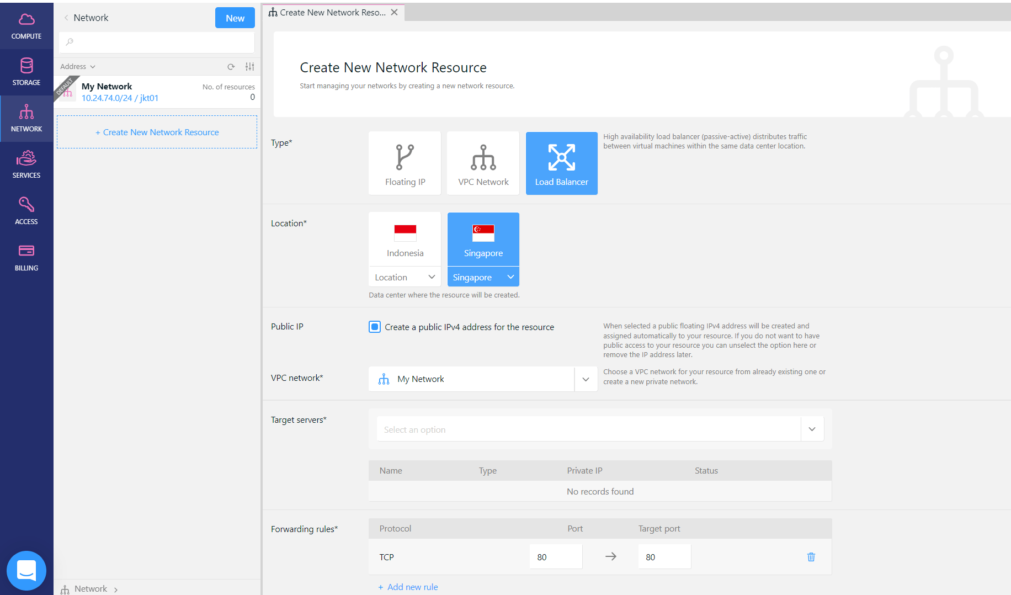Delete the TCP forwarding rule
Image resolution: width=1011 pixels, height=595 pixels.
811,557
